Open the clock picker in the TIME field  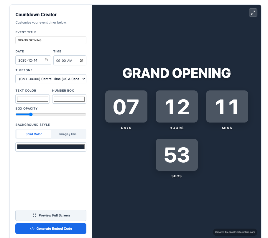(x=82, y=60)
